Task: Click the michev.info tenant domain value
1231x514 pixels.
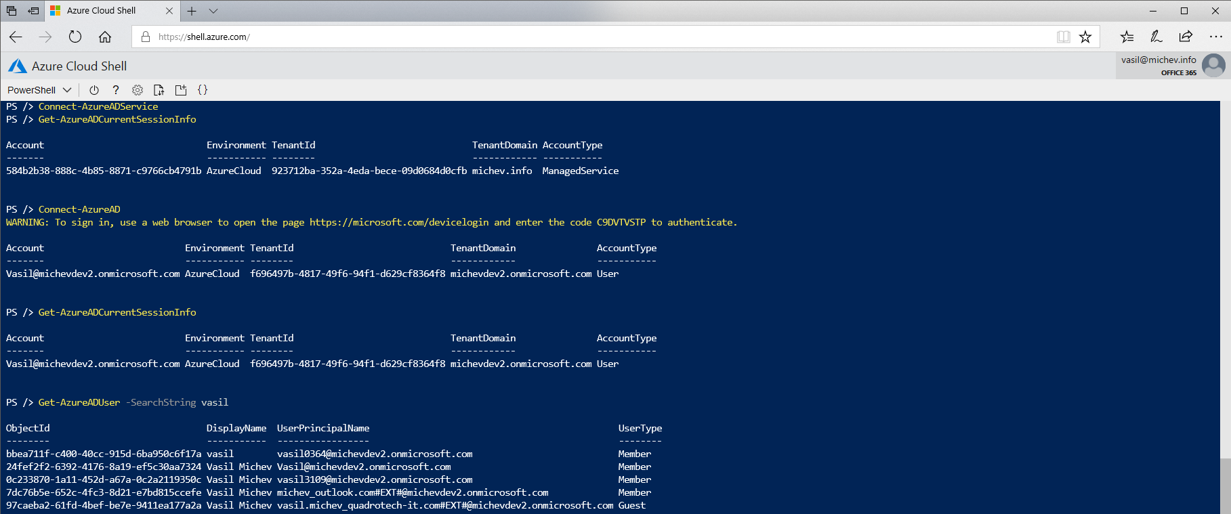Action: [x=502, y=171]
